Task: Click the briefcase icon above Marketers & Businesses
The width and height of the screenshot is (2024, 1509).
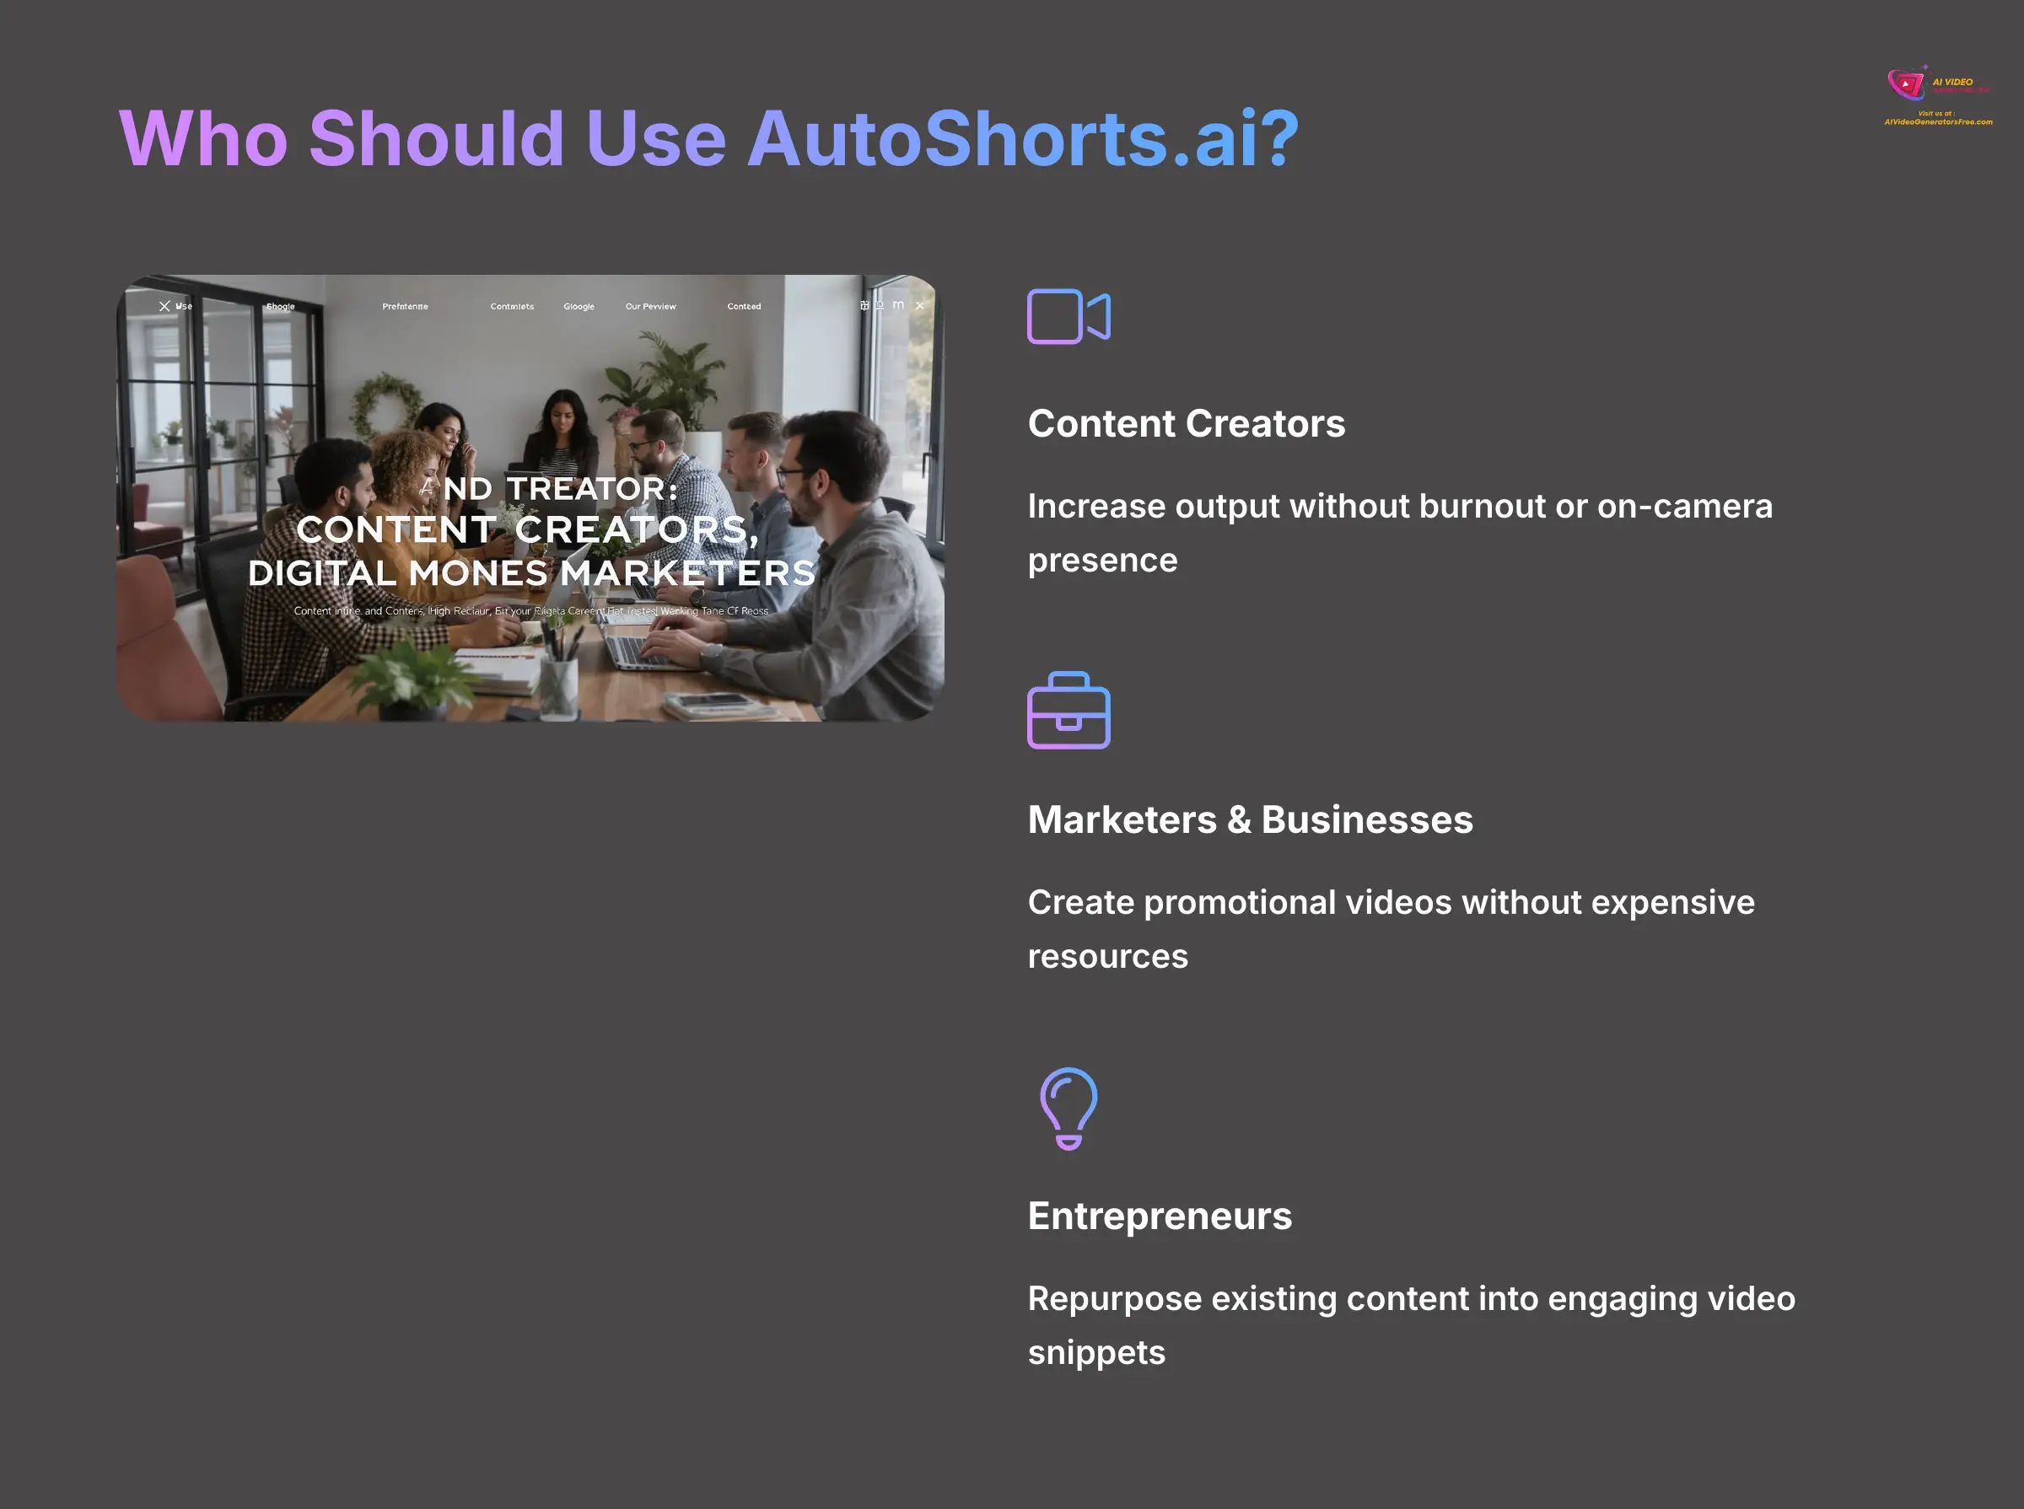Action: pos(1069,711)
